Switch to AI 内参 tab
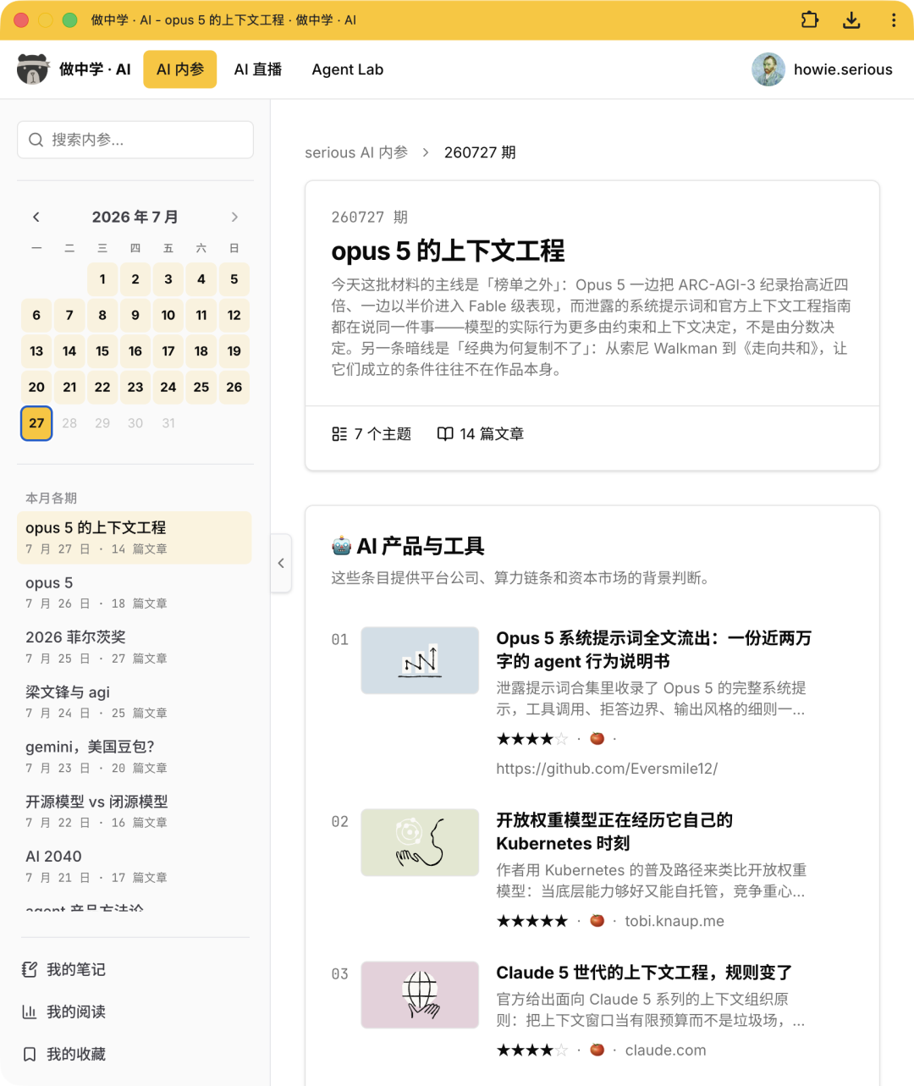 pyautogui.click(x=180, y=69)
